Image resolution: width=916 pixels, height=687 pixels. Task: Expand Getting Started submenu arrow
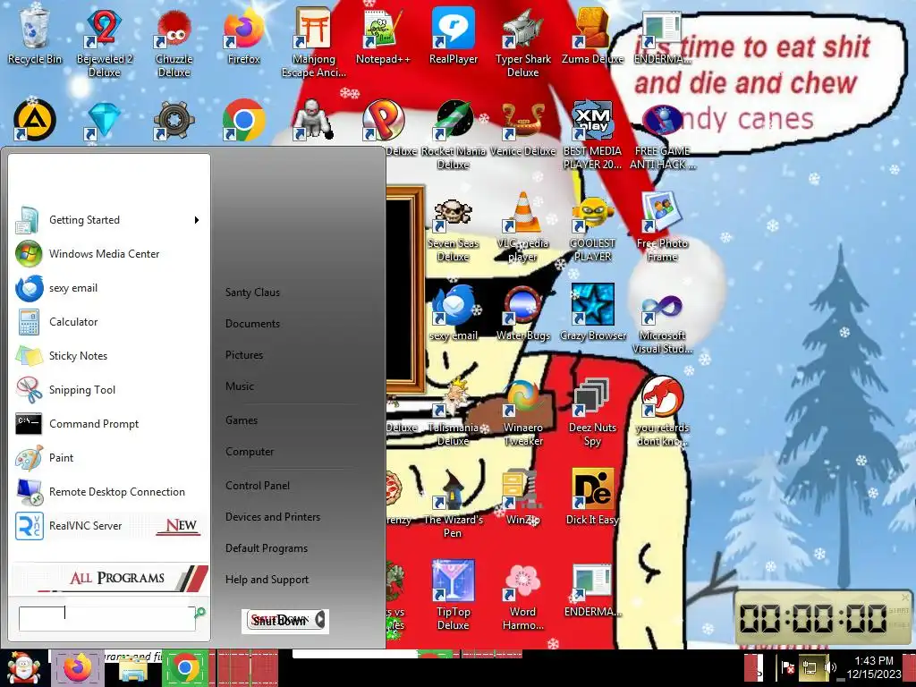tap(197, 220)
